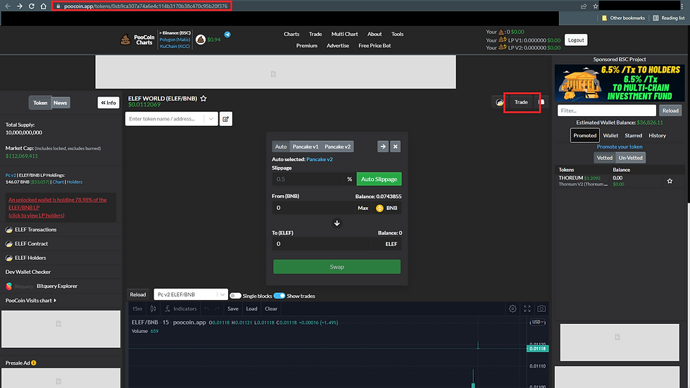
Task: Switch left panel to Token view
Action: (40, 103)
